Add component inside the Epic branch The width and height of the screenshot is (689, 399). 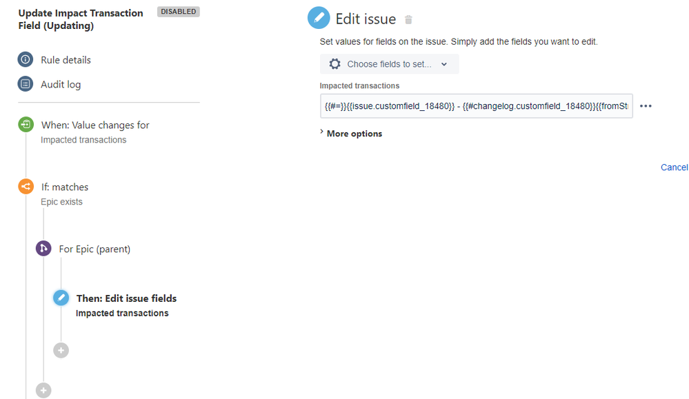click(61, 350)
